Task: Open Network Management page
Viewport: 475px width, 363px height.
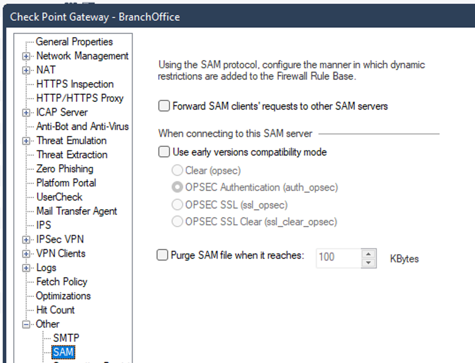Action: (x=82, y=56)
